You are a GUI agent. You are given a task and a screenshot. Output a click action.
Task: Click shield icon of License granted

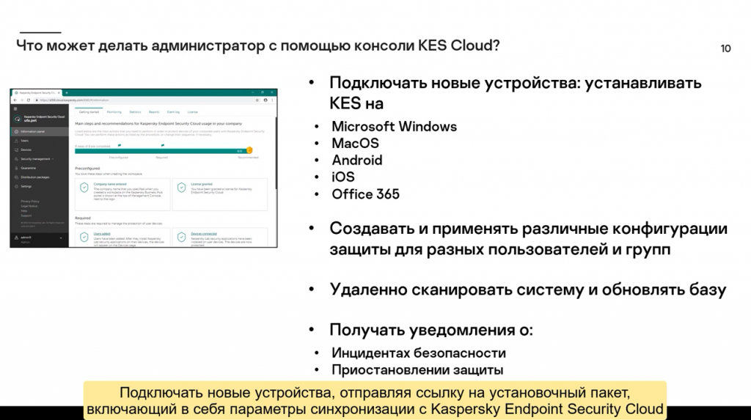(182, 187)
